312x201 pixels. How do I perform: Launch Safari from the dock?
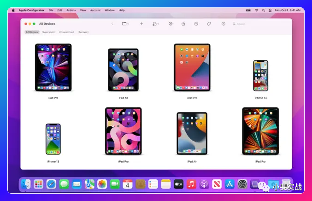tap(51, 184)
